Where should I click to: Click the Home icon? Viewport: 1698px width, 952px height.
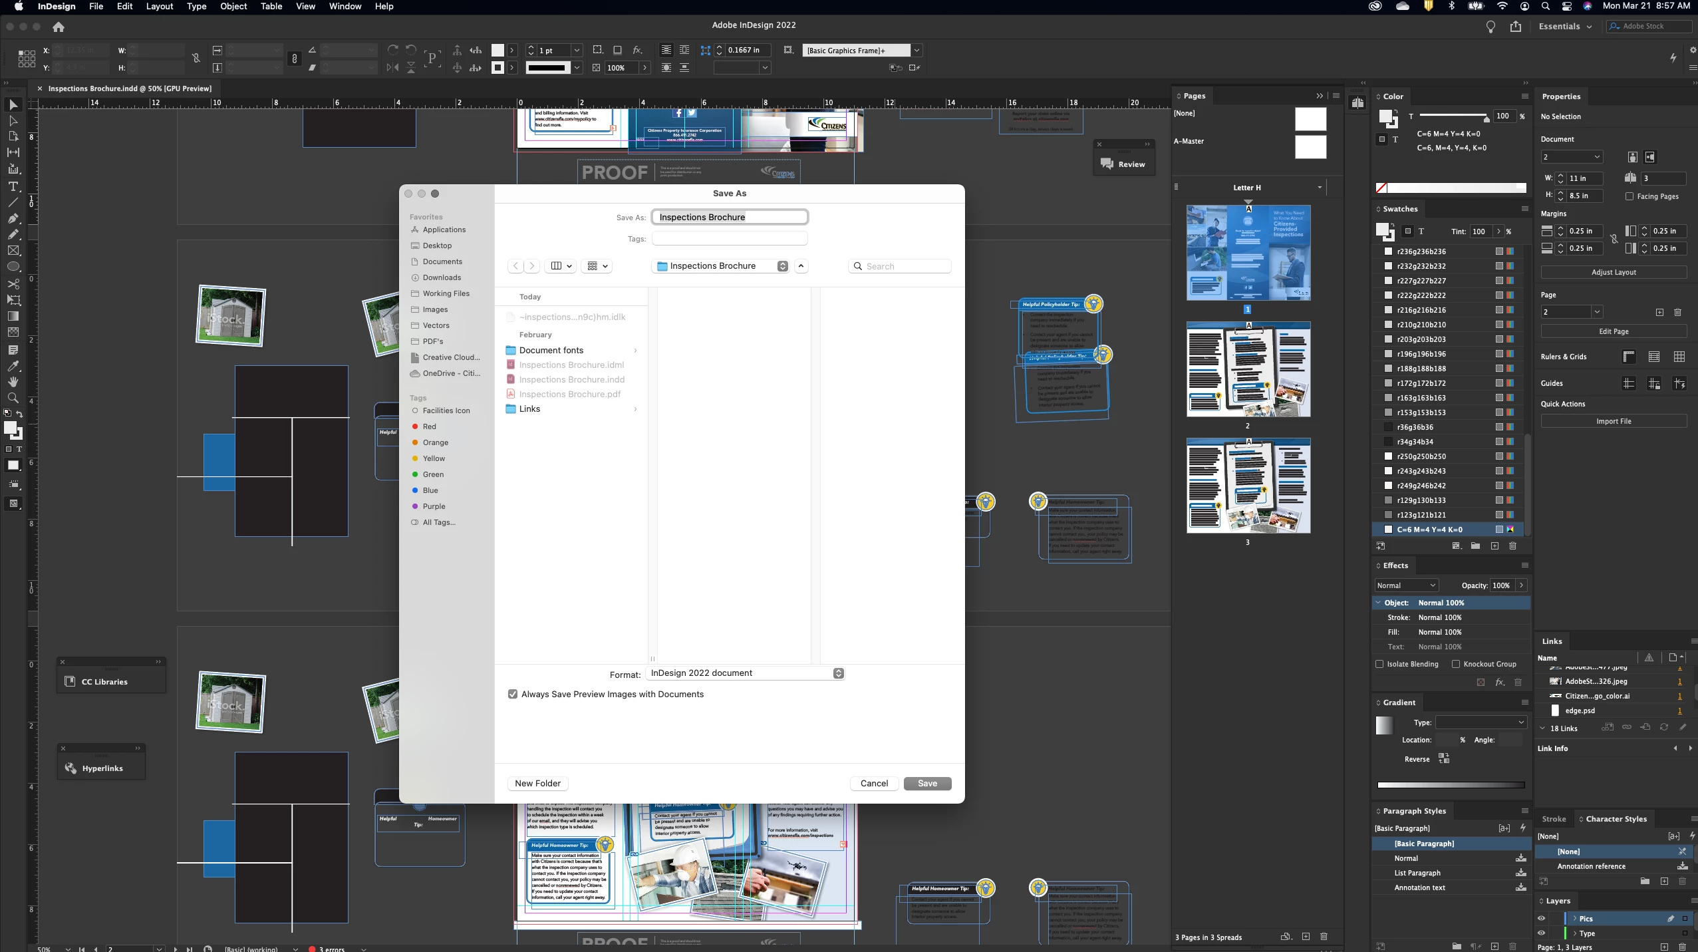59,27
